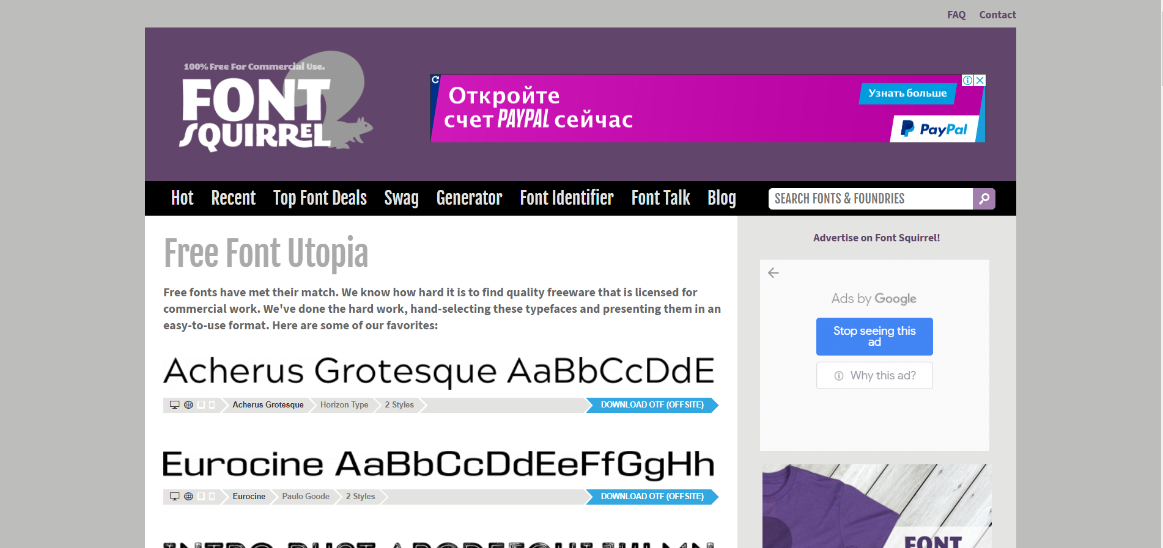Click the Eurocine font sample preview
This screenshot has width=1163, height=548.
(x=438, y=464)
